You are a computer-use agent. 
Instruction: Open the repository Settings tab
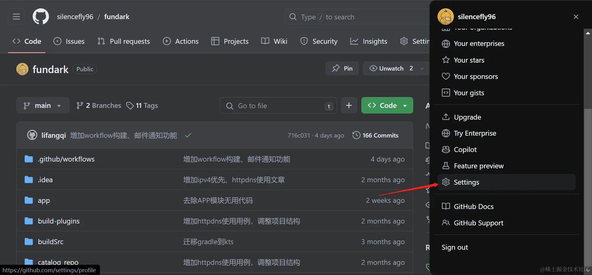[x=415, y=41]
